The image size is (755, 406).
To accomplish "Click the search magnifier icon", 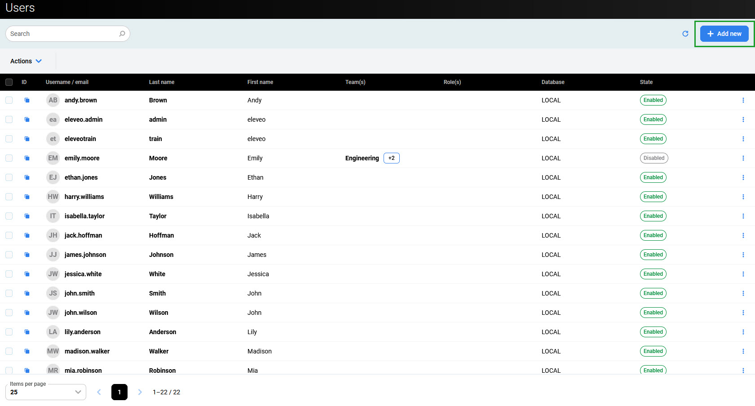I will [x=122, y=34].
